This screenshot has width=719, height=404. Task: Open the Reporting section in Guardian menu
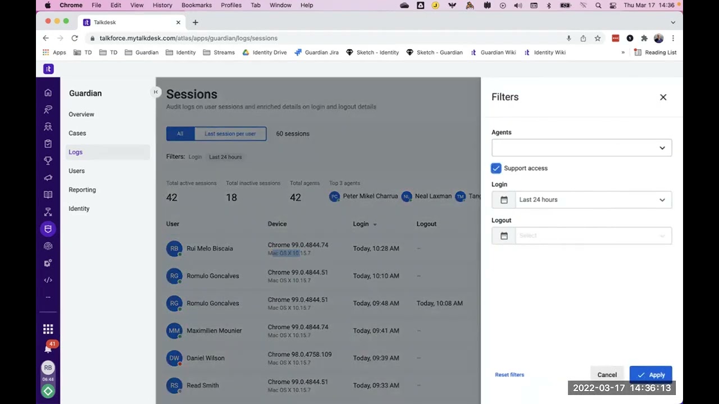[x=82, y=190]
